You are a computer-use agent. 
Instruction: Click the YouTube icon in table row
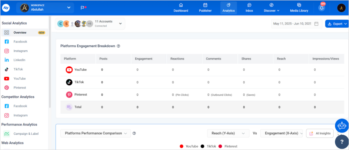pos(69,70)
